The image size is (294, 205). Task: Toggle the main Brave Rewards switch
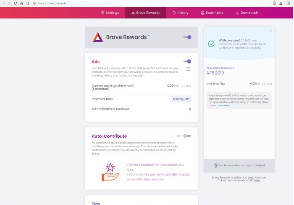point(187,37)
